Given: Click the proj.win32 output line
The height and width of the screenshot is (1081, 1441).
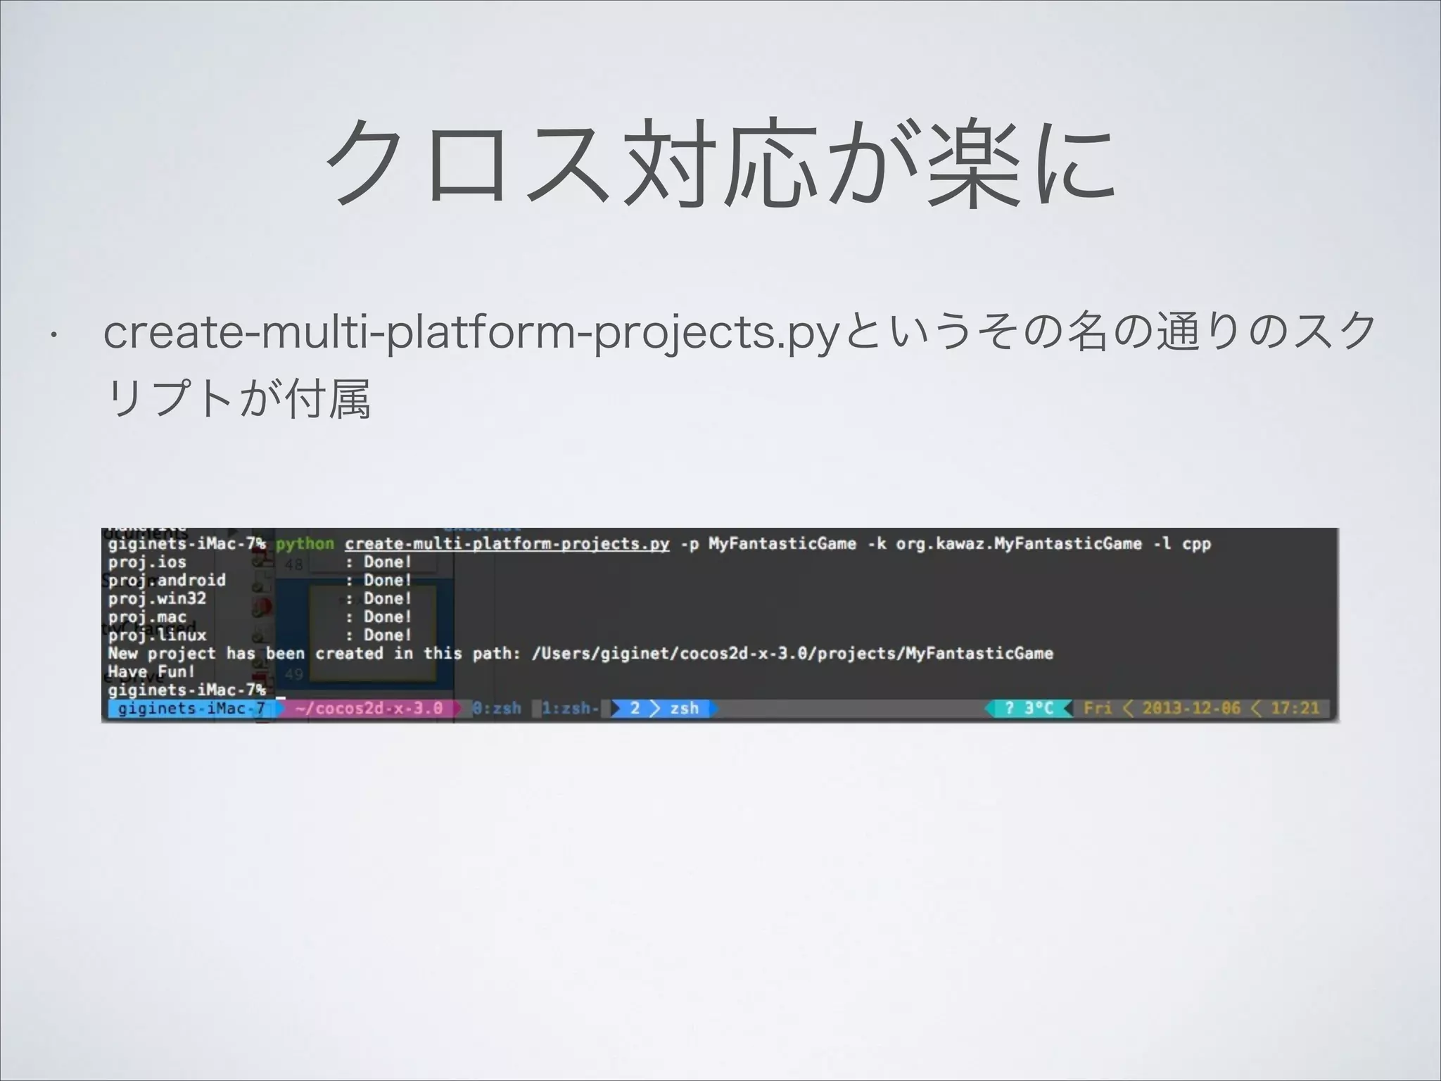Looking at the screenshot, I should click(260, 598).
